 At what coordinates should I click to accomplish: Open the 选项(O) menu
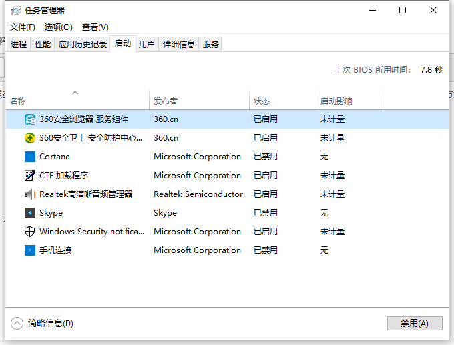59,27
